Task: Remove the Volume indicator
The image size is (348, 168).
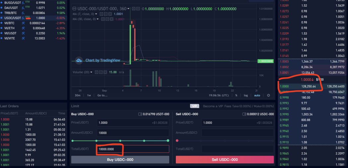Action: point(105,72)
